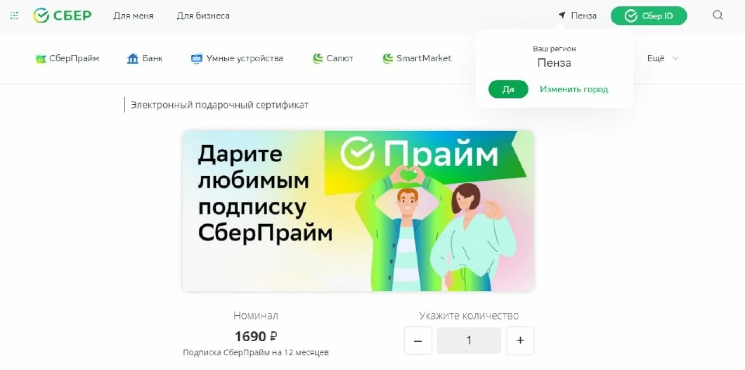
Task: Click the location arrow icon beside Пенза
Action: pos(562,15)
